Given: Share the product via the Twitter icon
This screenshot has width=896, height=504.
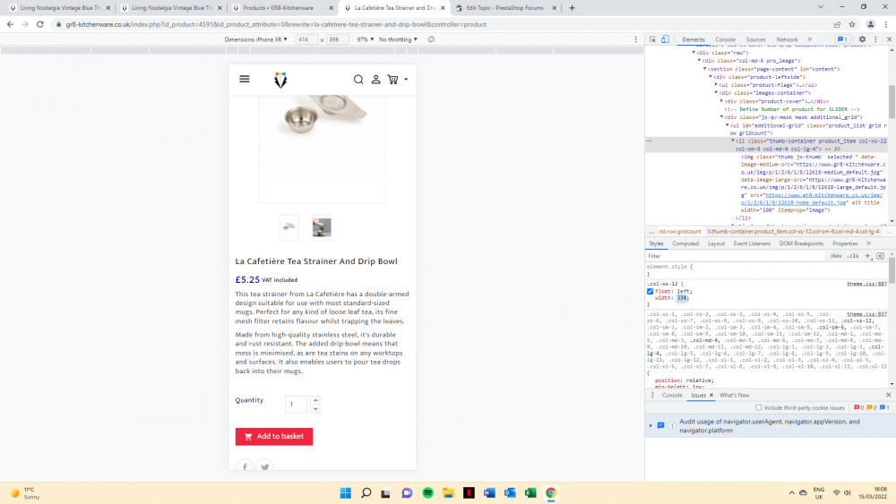Looking at the screenshot, I should [264, 466].
